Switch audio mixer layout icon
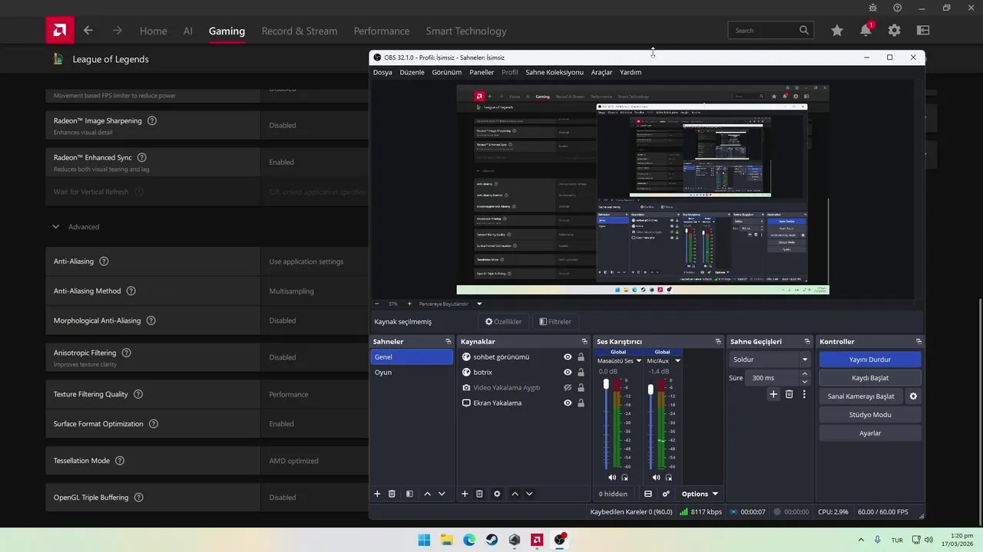Screen dimensions: 983x552 point(648,494)
